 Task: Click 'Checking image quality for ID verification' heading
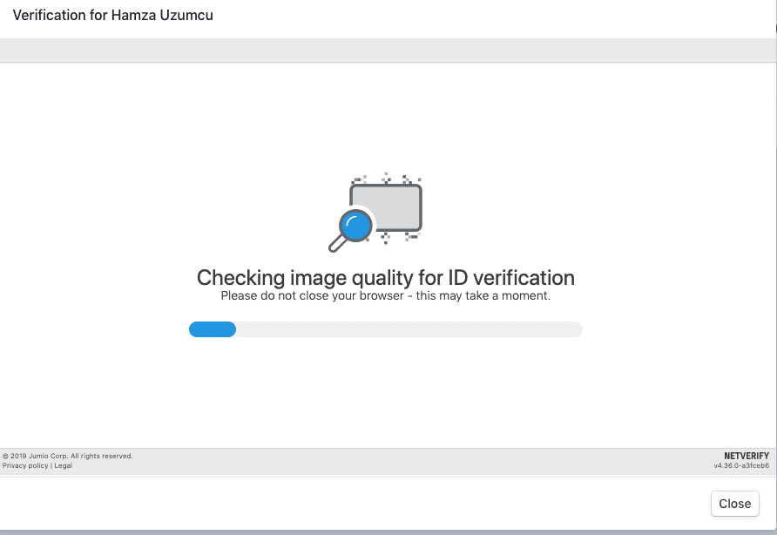pos(386,278)
